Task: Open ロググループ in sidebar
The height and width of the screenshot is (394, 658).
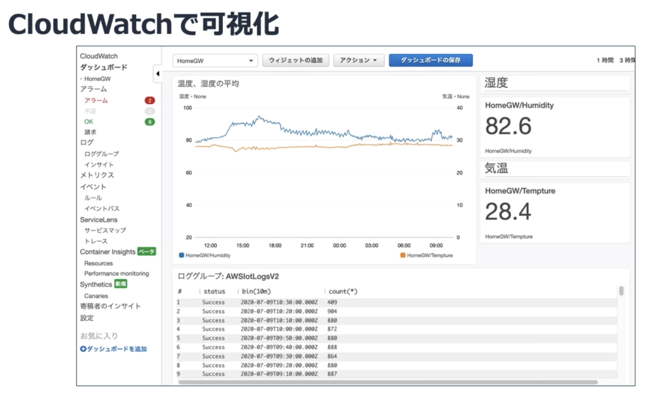Action: pos(101,154)
